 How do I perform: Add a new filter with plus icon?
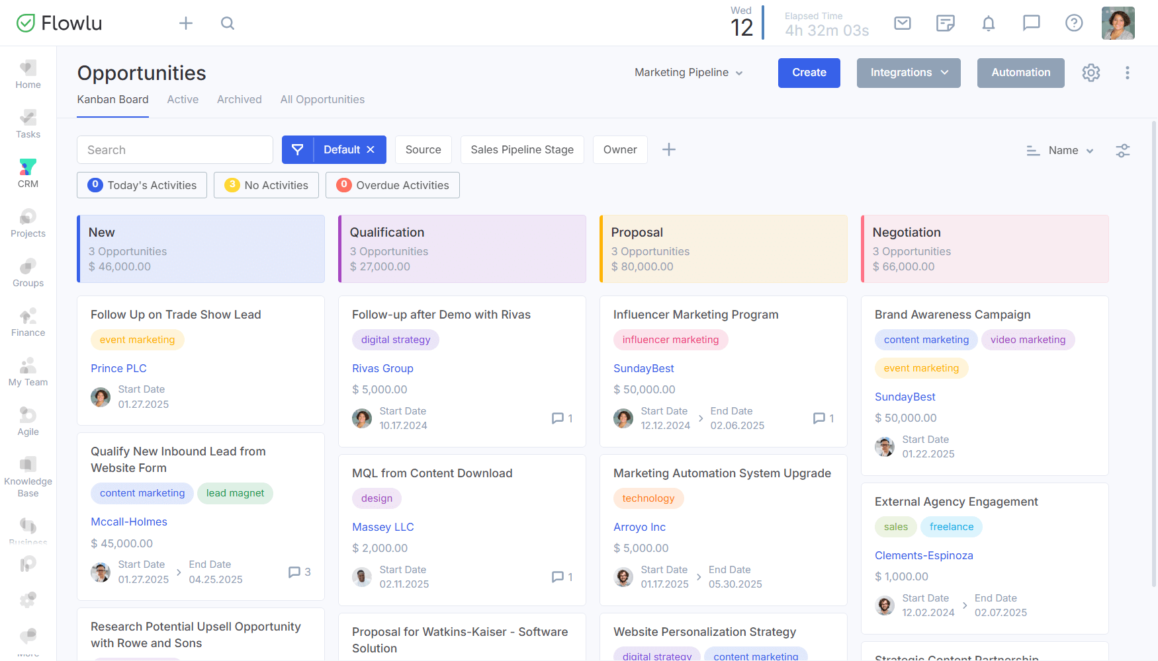pos(669,149)
